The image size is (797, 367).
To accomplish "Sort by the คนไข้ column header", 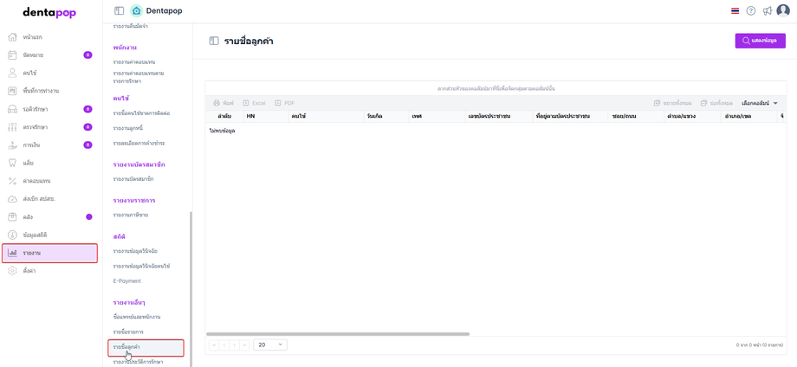I will click(x=326, y=116).
